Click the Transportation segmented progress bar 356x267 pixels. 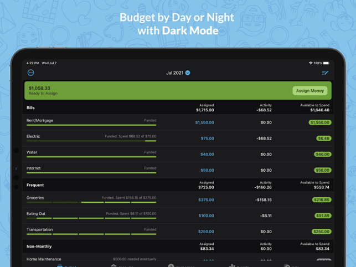coord(91,234)
